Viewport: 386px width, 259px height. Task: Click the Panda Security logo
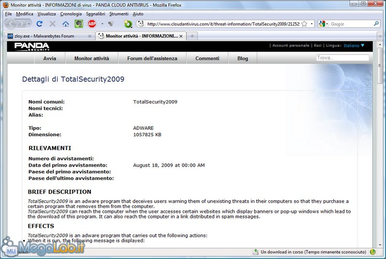[x=31, y=46]
